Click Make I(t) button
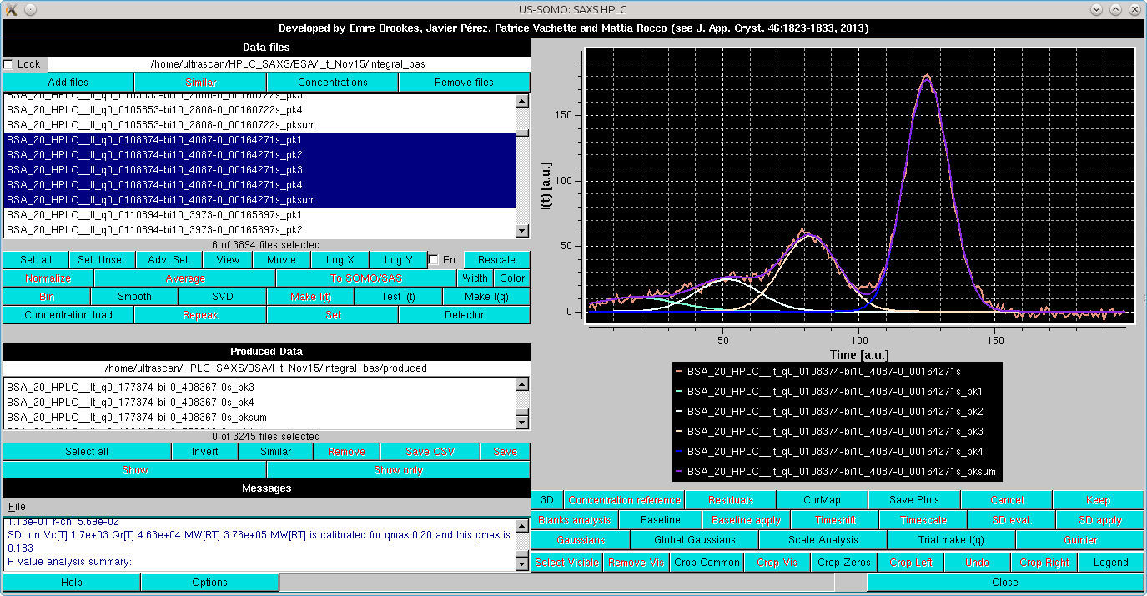 (x=310, y=297)
